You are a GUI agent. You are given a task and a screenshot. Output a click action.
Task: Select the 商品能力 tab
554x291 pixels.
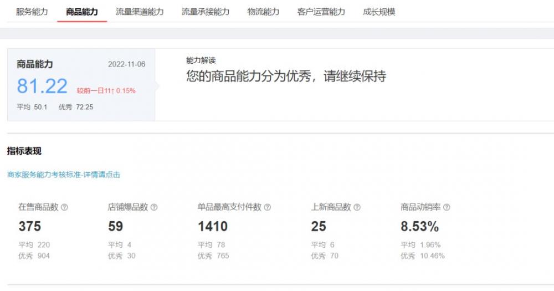coord(82,12)
